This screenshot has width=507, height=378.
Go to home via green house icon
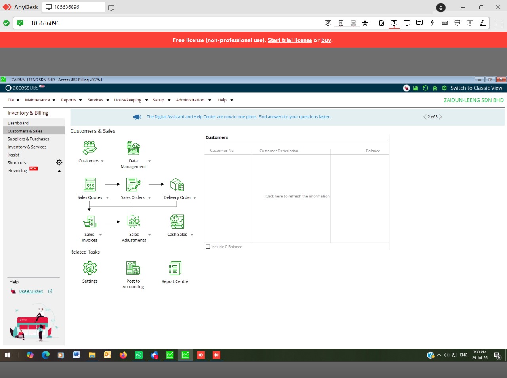[x=435, y=88]
